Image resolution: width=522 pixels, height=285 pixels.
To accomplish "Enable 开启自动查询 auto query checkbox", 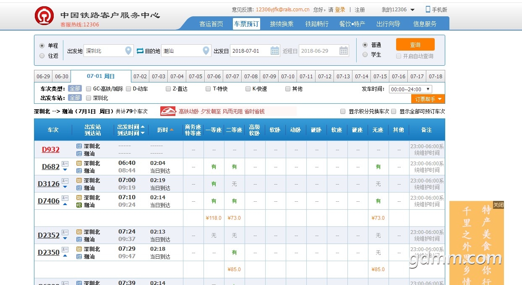I will [x=399, y=56].
